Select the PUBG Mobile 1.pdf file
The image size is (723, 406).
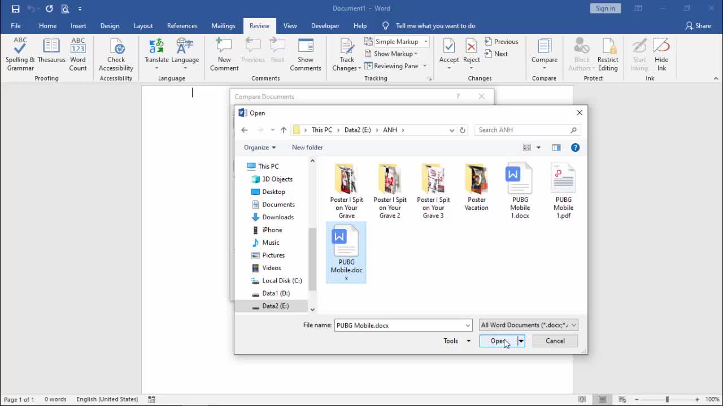tap(564, 192)
